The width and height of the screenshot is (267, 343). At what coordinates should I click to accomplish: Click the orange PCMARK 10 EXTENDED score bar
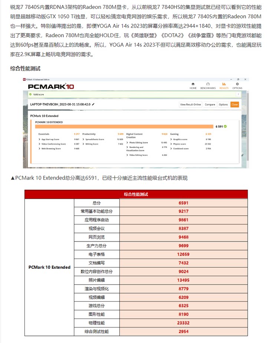[x=124, y=126]
